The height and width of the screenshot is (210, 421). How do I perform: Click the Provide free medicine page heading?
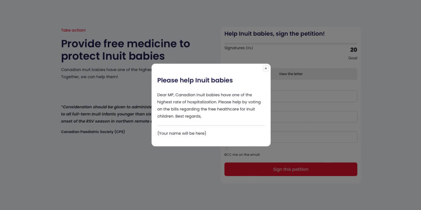click(x=125, y=50)
